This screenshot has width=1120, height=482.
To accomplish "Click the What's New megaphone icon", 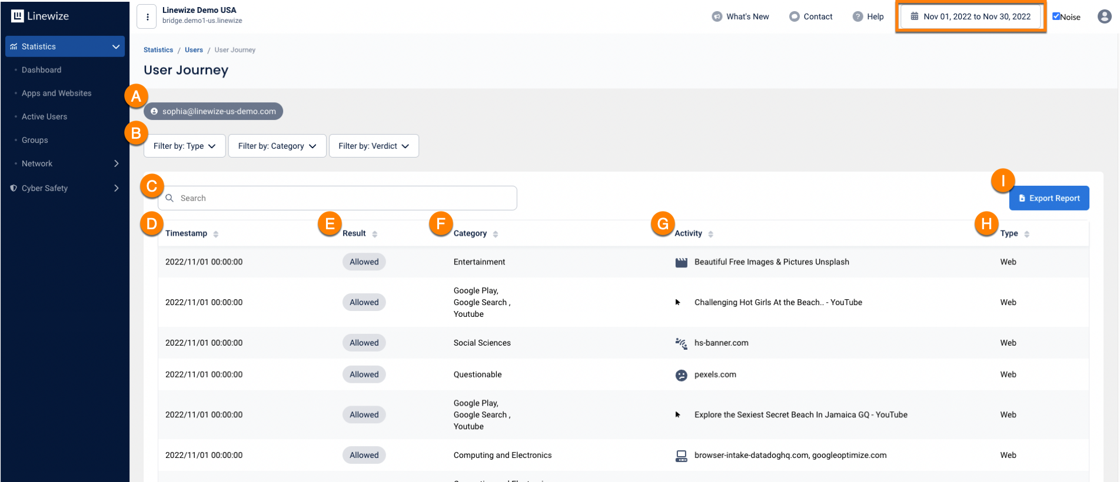I will [717, 16].
